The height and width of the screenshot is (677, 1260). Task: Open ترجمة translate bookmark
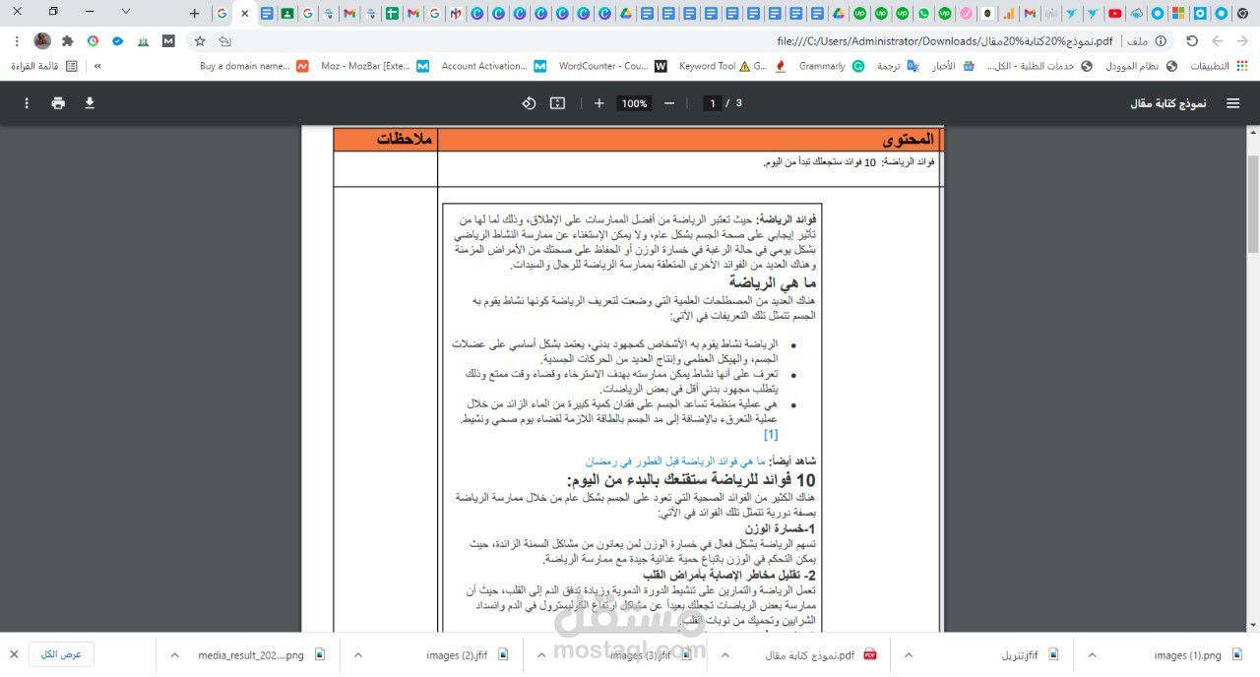pyautogui.click(x=898, y=66)
